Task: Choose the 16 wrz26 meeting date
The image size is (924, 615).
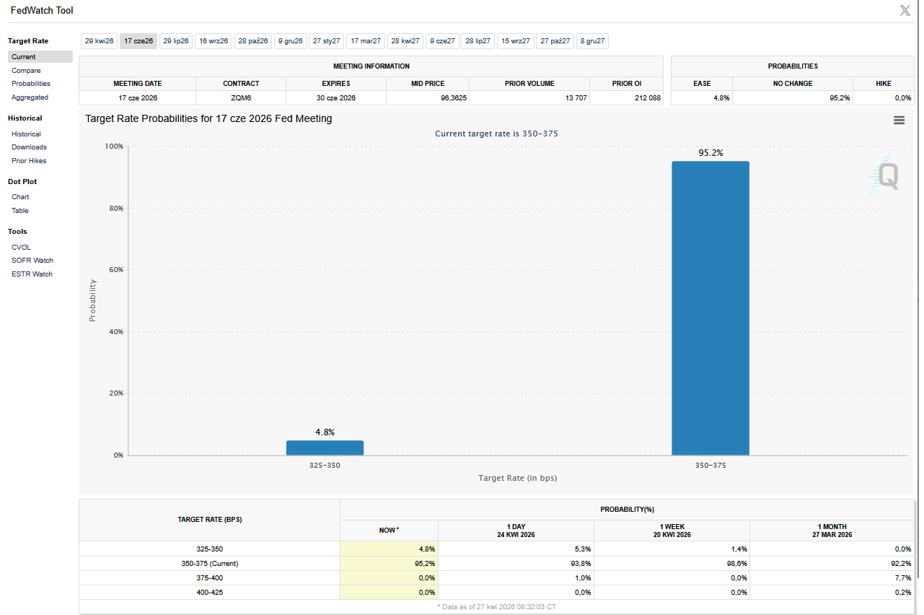Action: point(214,41)
